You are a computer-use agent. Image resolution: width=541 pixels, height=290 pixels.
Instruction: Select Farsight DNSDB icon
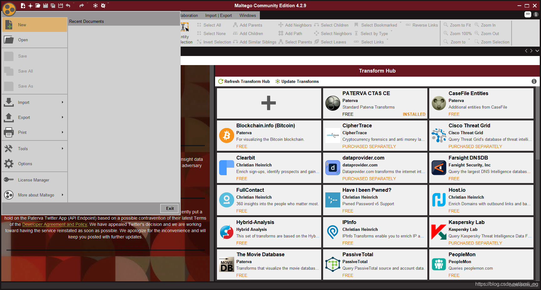pyautogui.click(x=439, y=168)
